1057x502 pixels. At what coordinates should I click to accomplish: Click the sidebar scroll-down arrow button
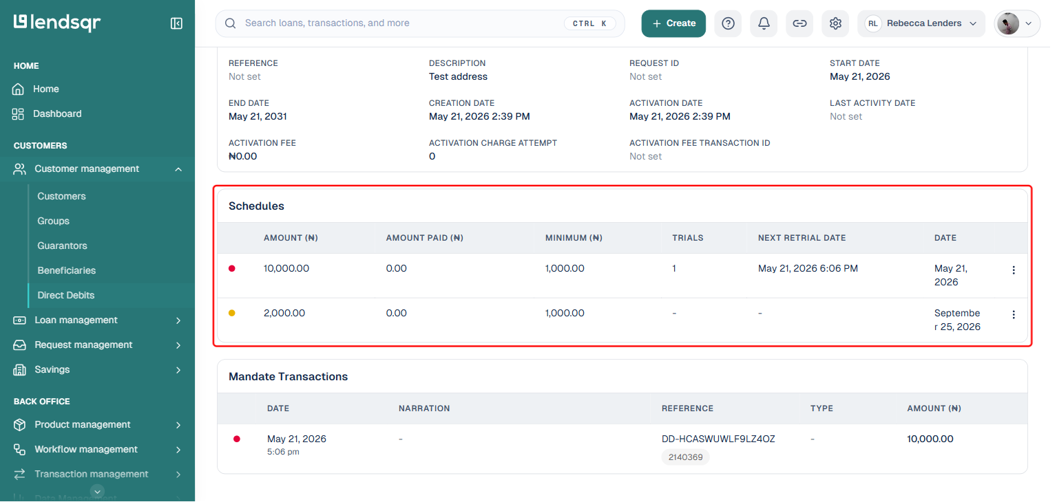pyautogui.click(x=98, y=491)
